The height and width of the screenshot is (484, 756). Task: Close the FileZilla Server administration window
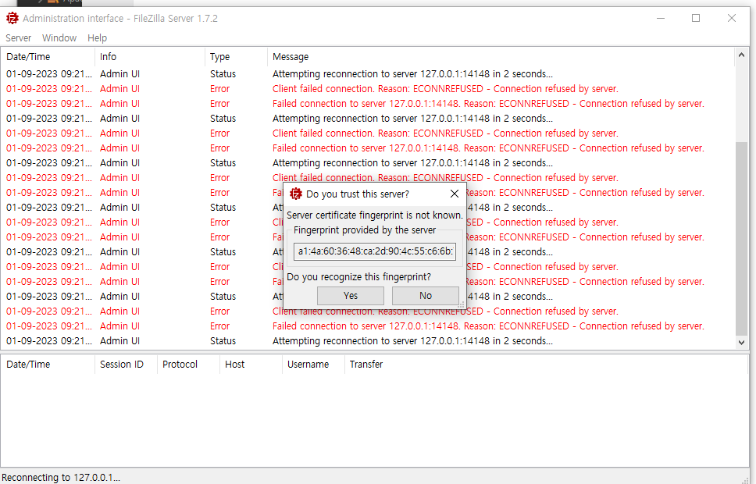point(732,18)
